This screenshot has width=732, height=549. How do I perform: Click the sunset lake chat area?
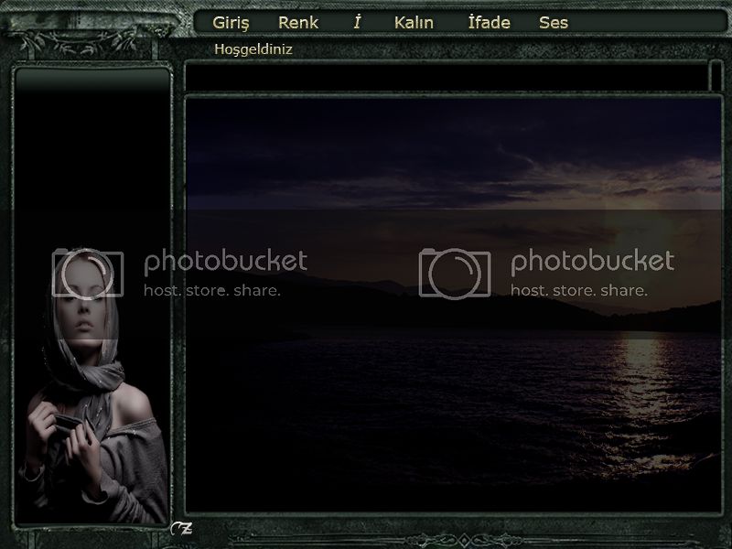click(x=454, y=305)
